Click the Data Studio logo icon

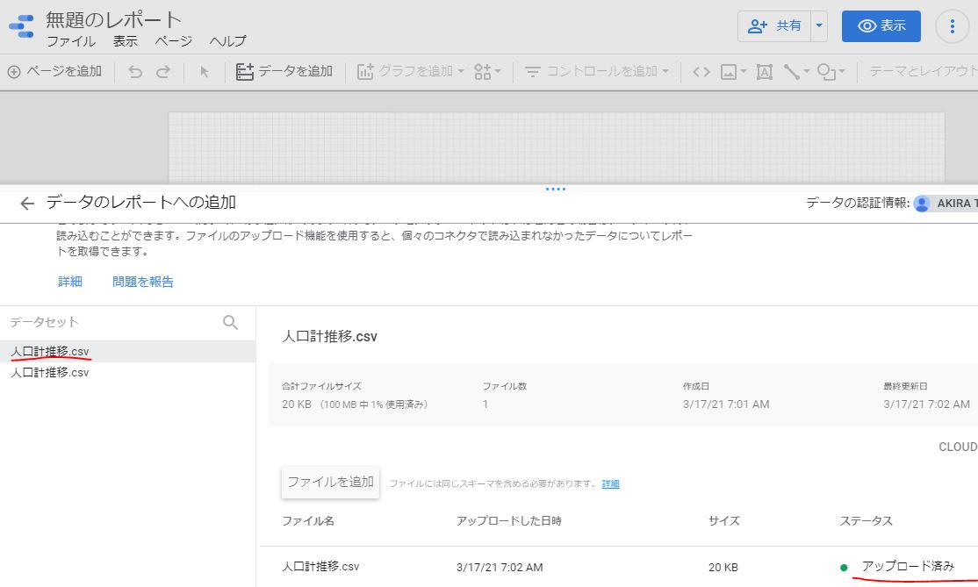coord(21,27)
